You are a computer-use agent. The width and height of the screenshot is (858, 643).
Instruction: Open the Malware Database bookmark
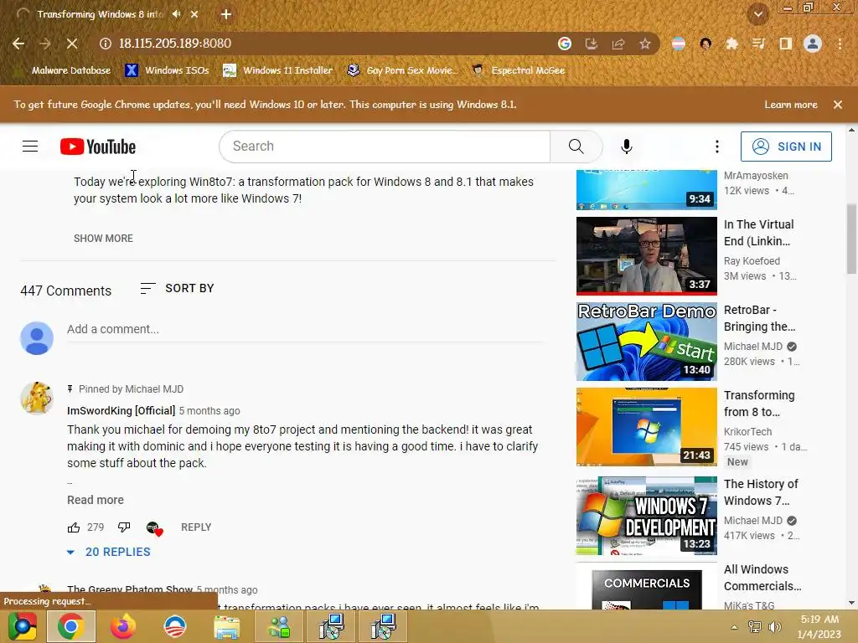(65, 70)
